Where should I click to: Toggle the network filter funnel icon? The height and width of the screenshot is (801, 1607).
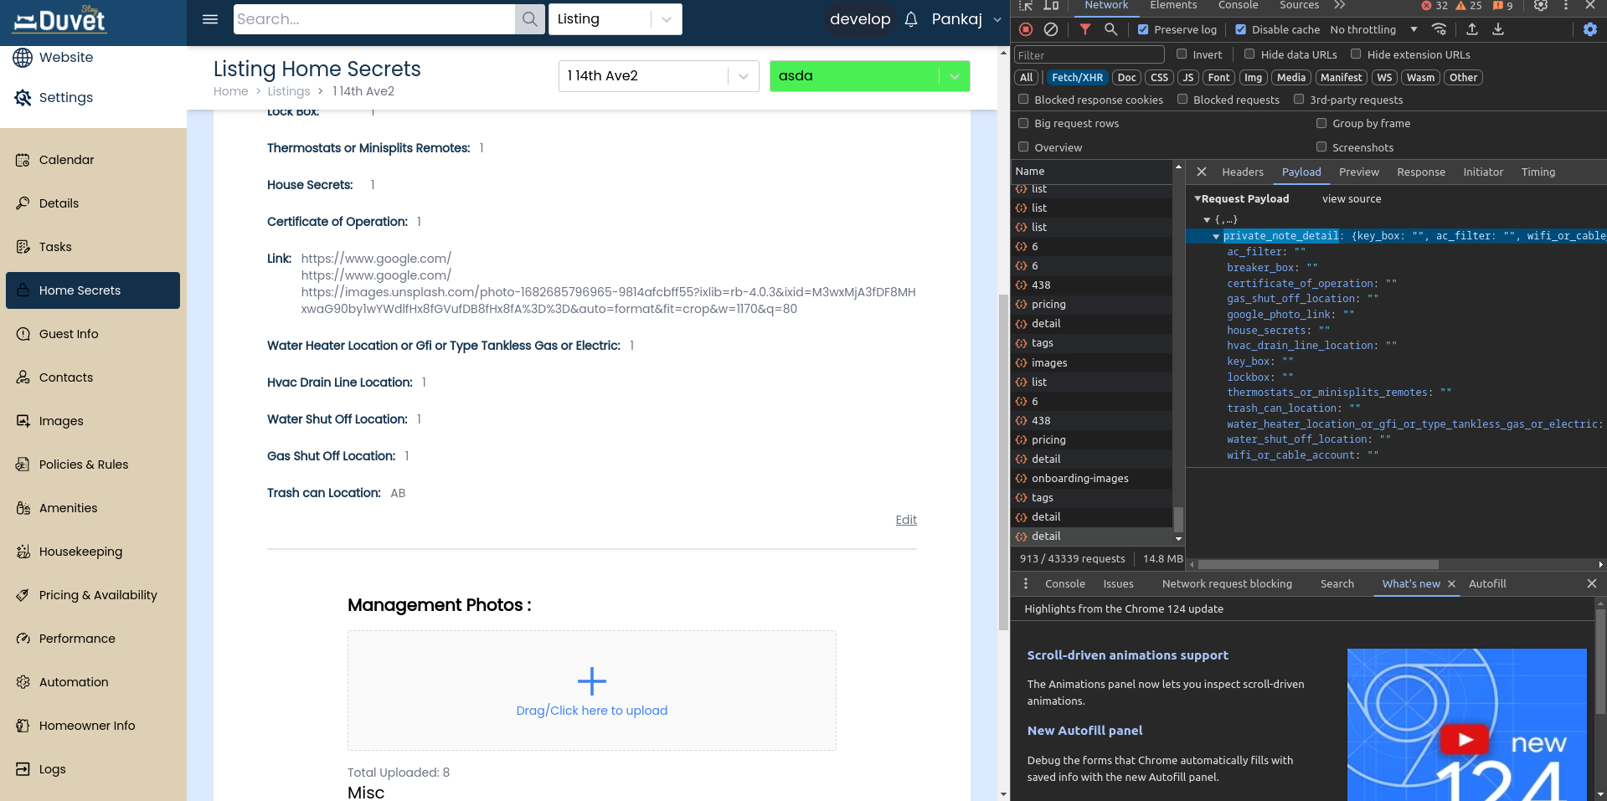[x=1085, y=29]
